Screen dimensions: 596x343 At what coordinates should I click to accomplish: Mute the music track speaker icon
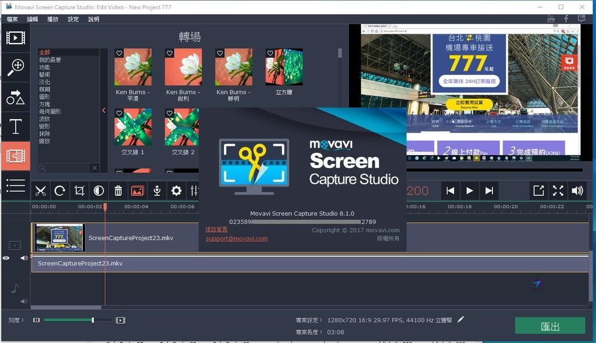(x=24, y=301)
